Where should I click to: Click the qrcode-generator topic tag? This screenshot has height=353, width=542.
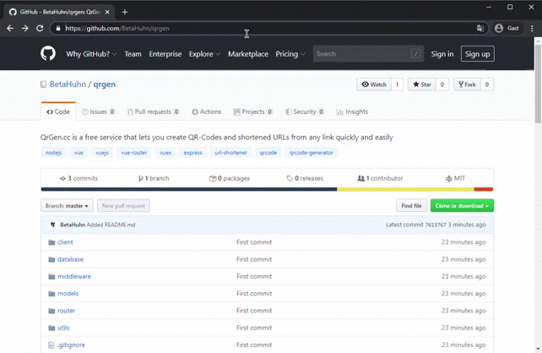(312, 153)
